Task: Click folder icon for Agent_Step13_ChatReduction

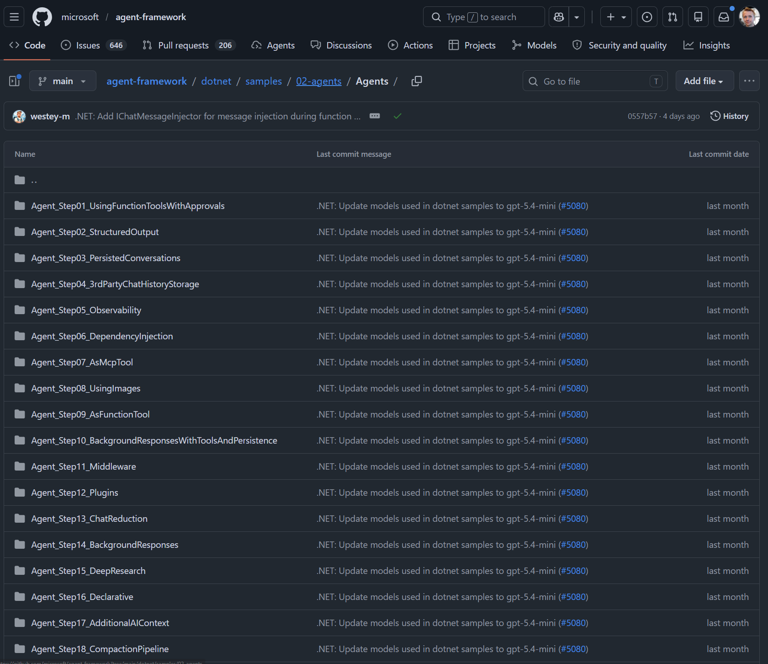Action: pyautogui.click(x=20, y=519)
